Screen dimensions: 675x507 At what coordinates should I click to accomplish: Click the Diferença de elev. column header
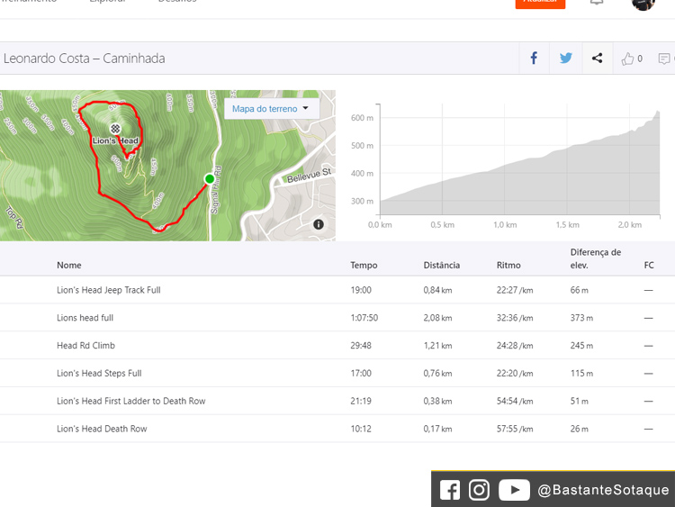(596, 258)
